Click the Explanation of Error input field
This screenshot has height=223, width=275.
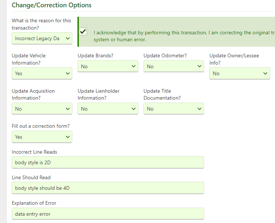108,214
